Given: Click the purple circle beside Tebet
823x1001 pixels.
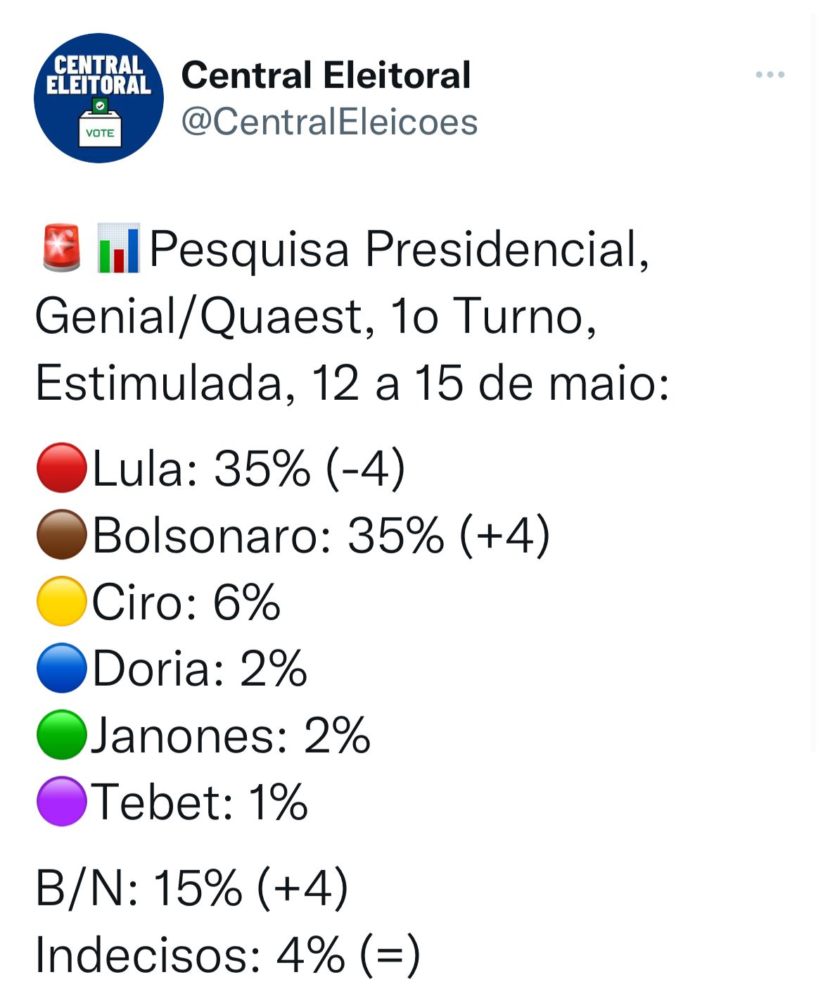Looking at the screenshot, I should click(x=61, y=801).
